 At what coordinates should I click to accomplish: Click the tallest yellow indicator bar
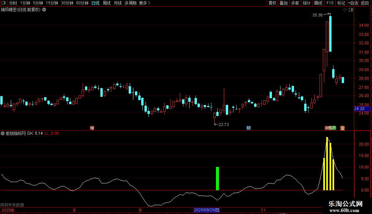[x=327, y=164]
